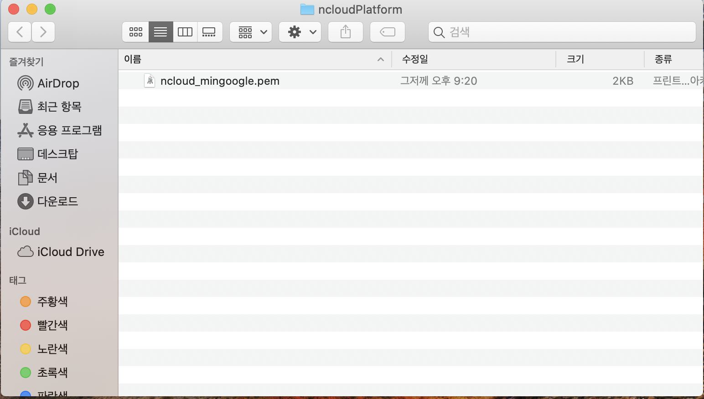Click the ncloudPlatform window title text
The width and height of the screenshot is (704, 399).
pyautogui.click(x=360, y=10)
